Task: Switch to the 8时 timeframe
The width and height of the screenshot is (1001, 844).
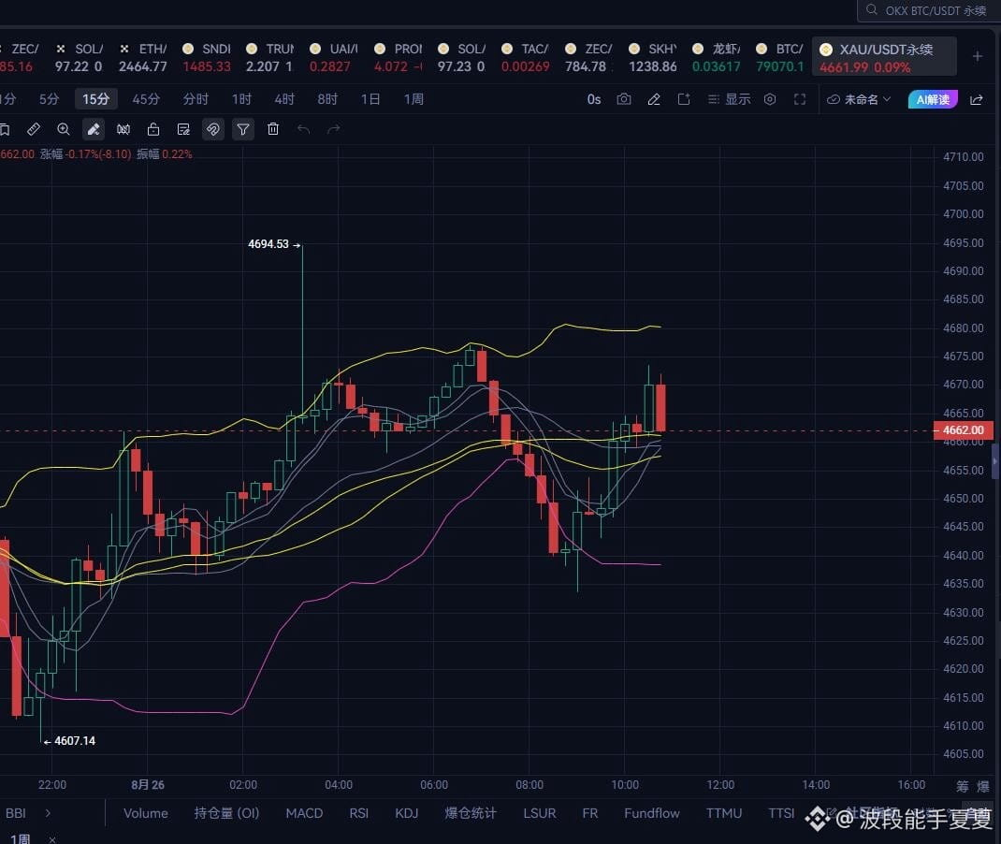Action: pos(327,99)
